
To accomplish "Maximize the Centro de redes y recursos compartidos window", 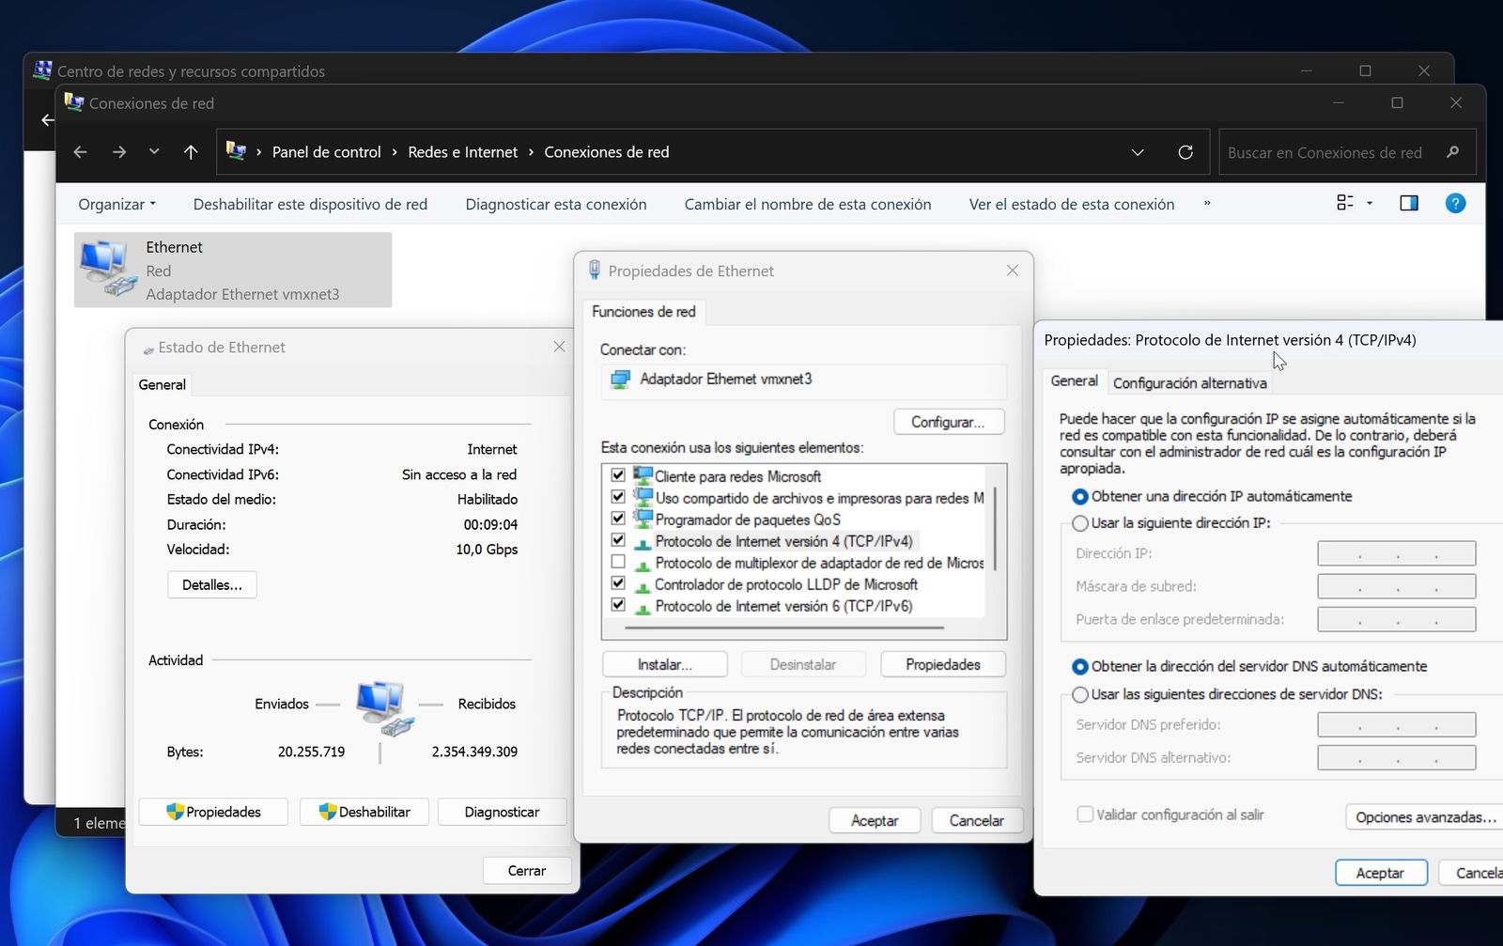I will [1365, 71].
